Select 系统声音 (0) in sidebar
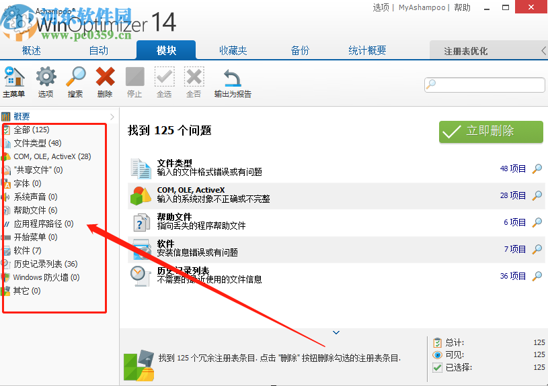The image size is (548, 386). [x=35, y=197]
